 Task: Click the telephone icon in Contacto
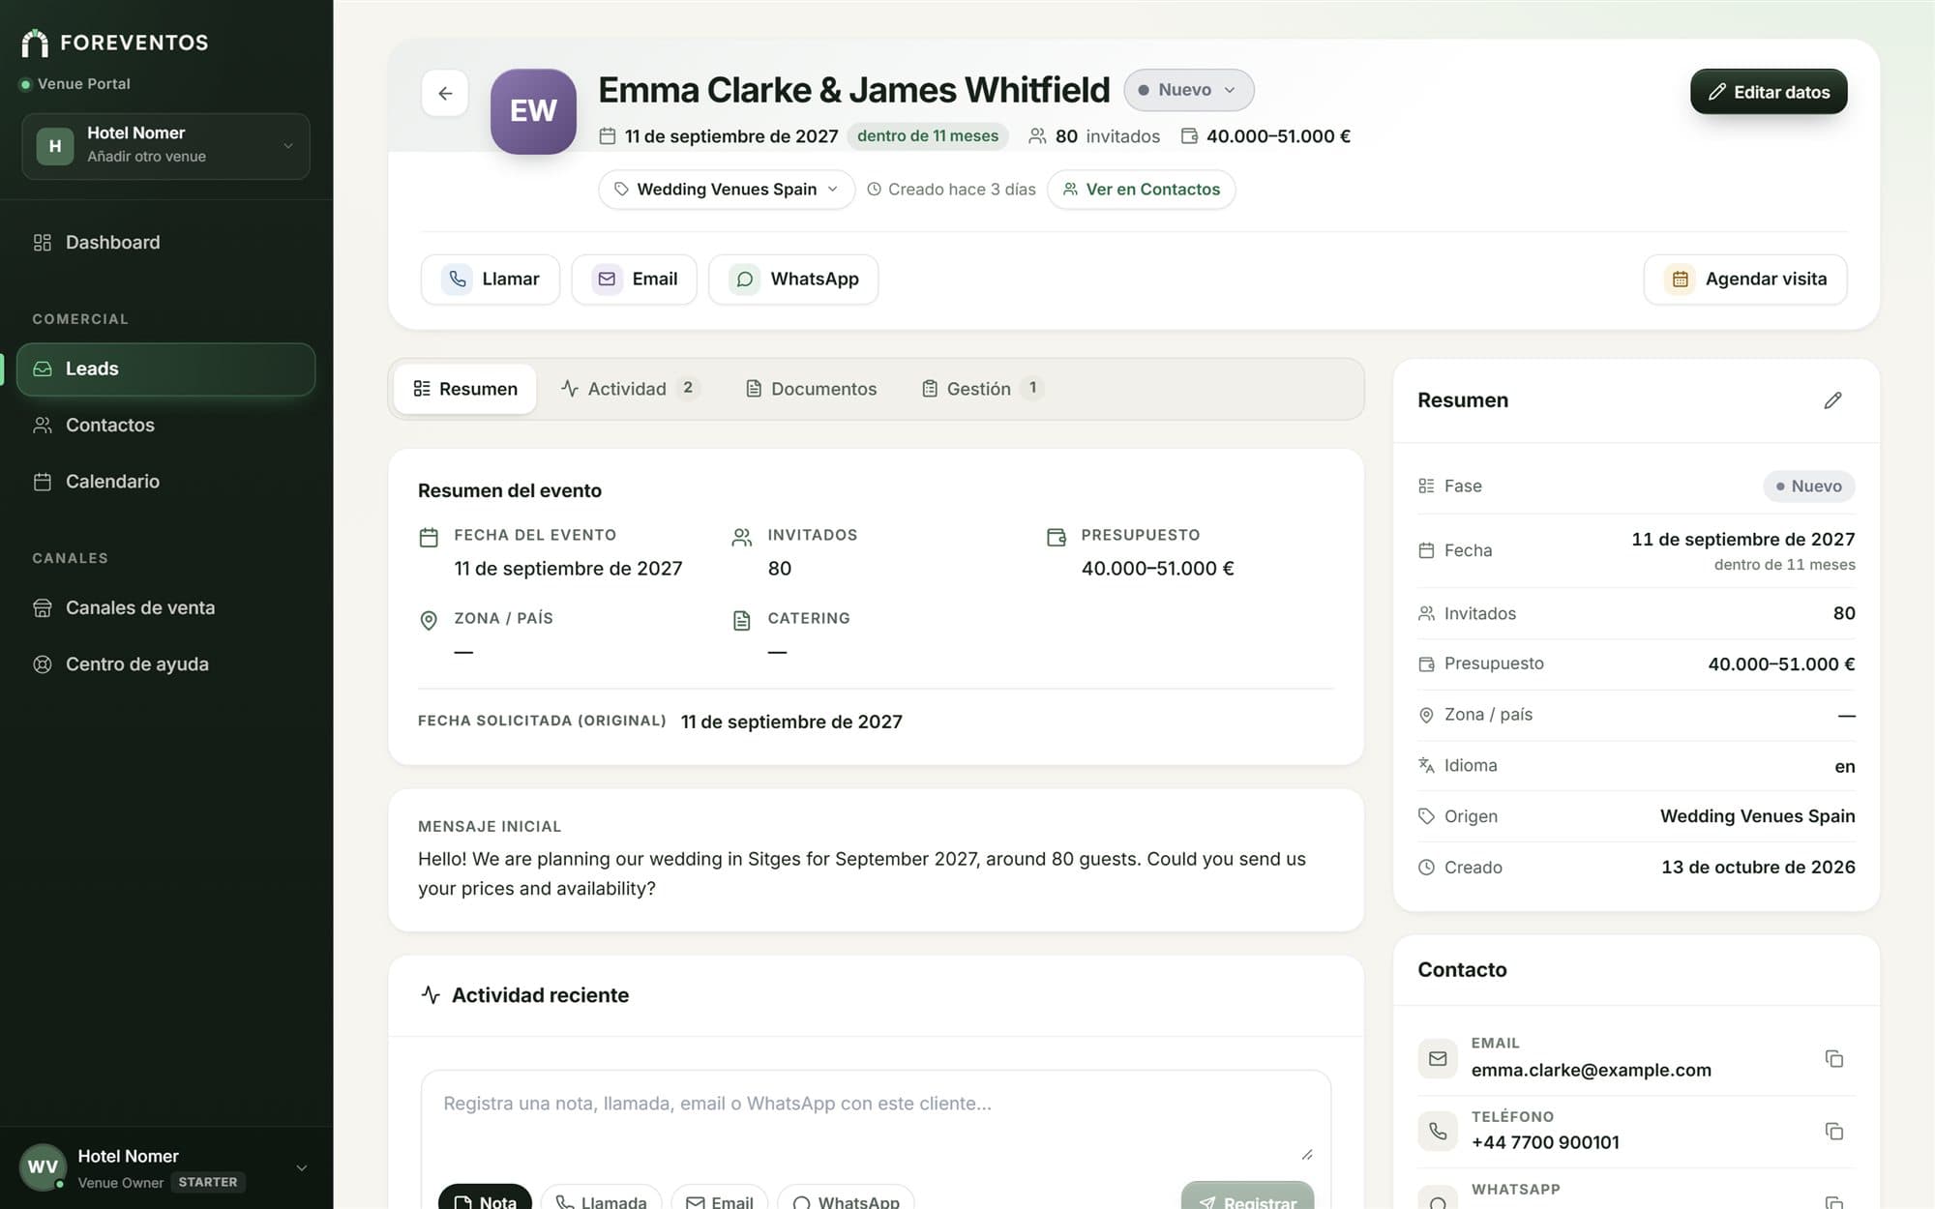tap(1438, 1131)
